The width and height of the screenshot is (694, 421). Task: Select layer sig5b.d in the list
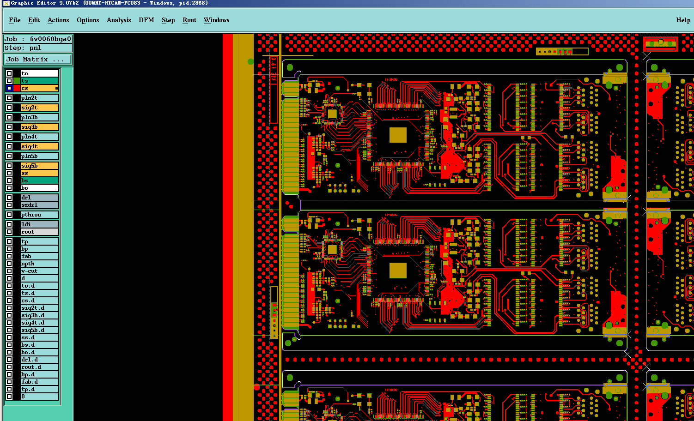[x=39, y=330]
